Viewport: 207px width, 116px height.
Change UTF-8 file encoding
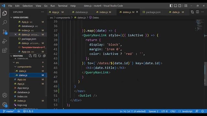(x=164, y=111)
